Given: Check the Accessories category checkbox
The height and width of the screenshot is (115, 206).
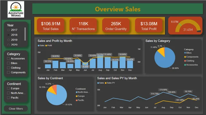Looking at the screenshot, I should (8, 58).
